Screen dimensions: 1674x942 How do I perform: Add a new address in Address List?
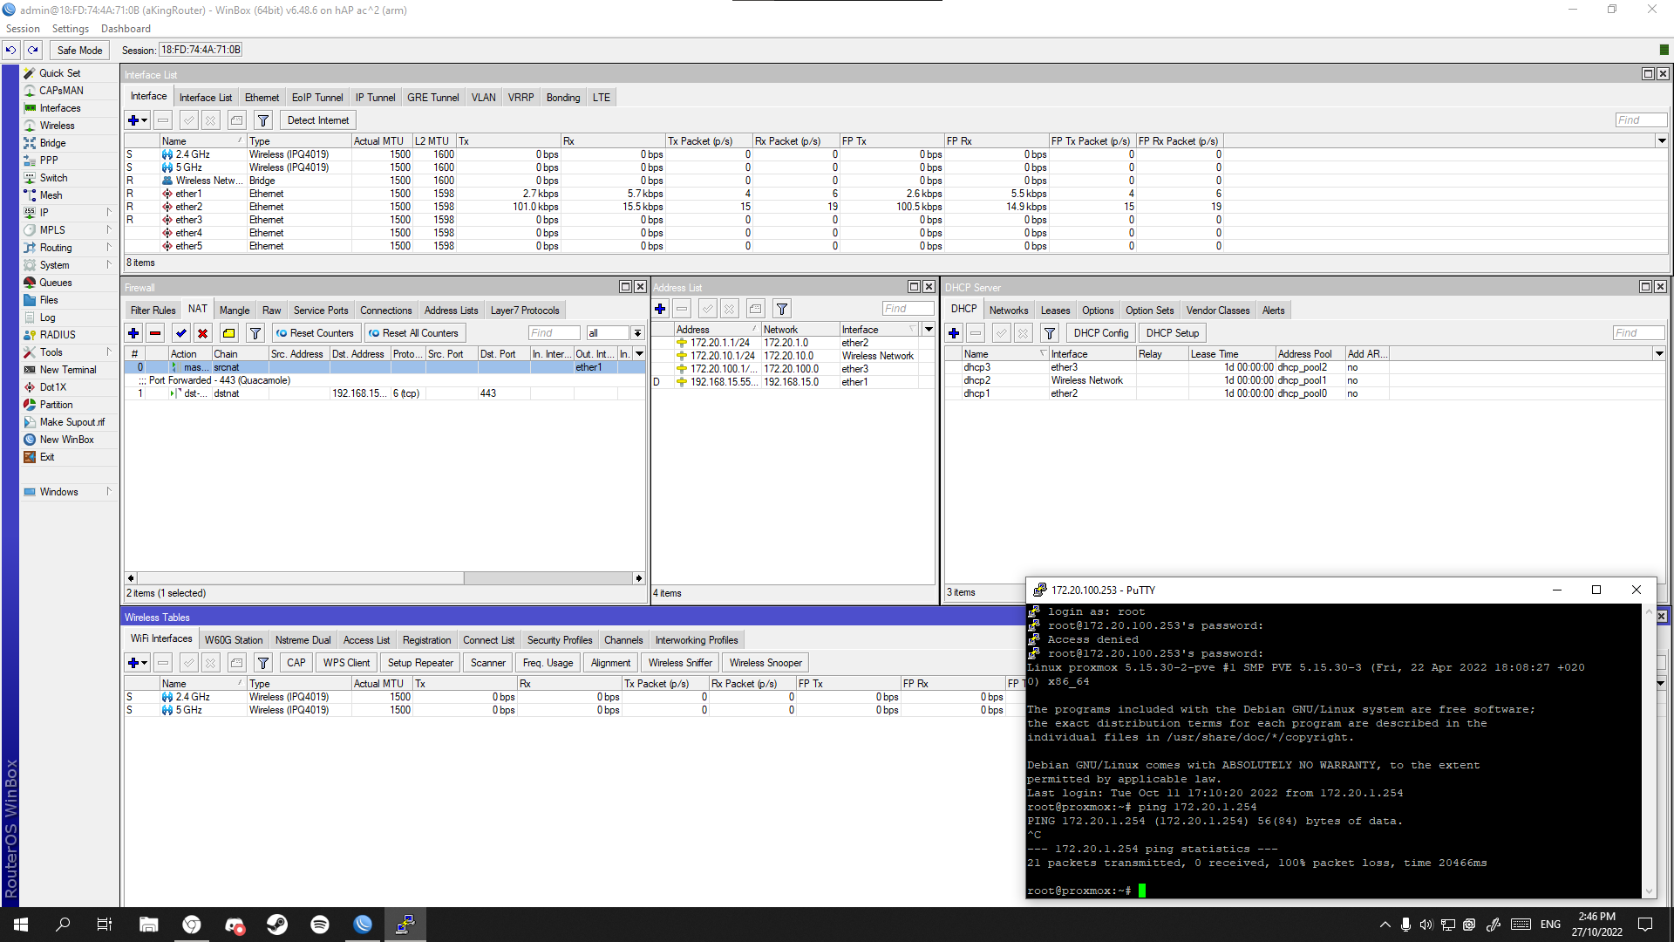[660, 308]
